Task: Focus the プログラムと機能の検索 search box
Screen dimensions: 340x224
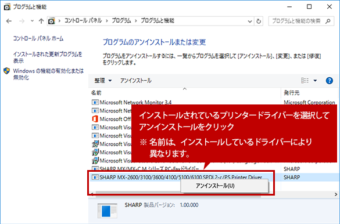Action: pos(301,21)
